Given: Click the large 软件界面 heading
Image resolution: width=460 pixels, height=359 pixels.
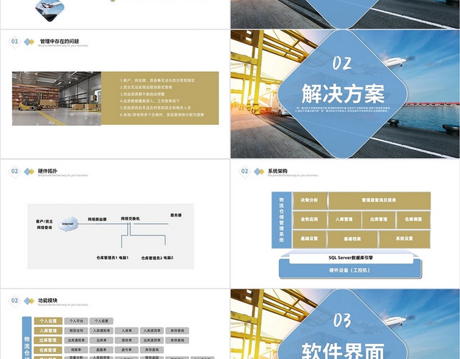Looking at the screenshot, I should pos(343,351).
